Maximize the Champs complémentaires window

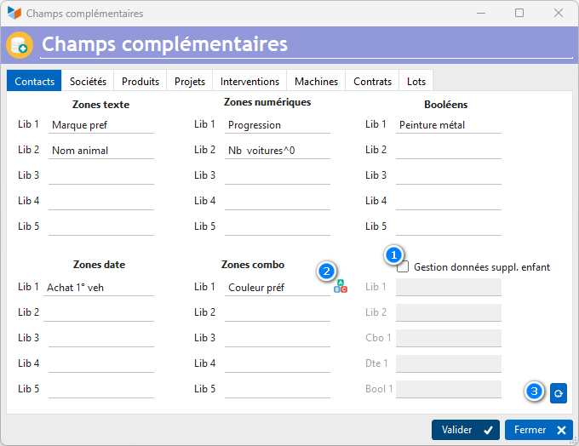519,14
